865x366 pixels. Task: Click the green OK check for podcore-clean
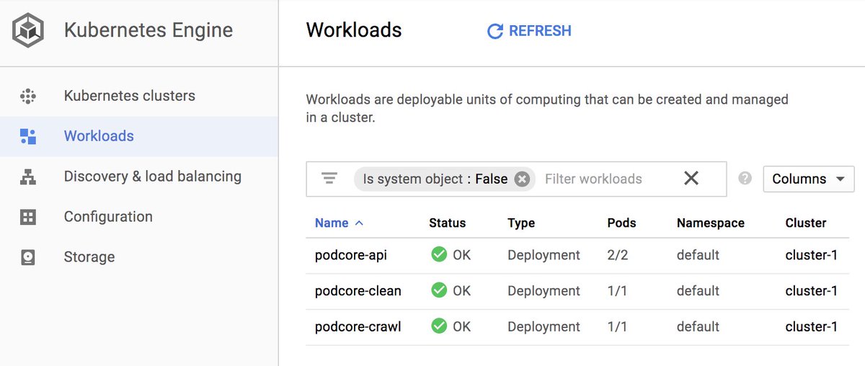tap(439, 290)
